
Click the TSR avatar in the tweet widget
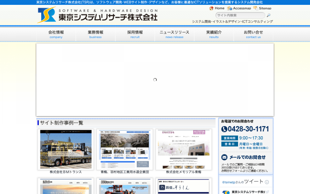pos(226,192)
